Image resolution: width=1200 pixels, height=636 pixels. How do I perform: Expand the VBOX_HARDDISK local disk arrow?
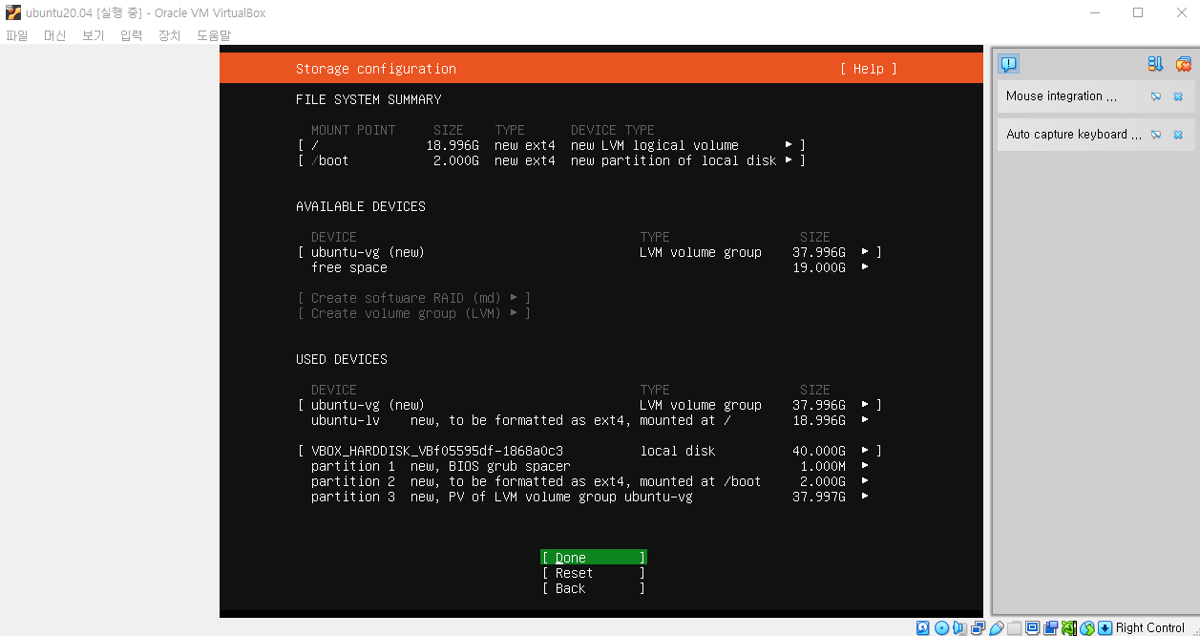click(x=865, y=451)
